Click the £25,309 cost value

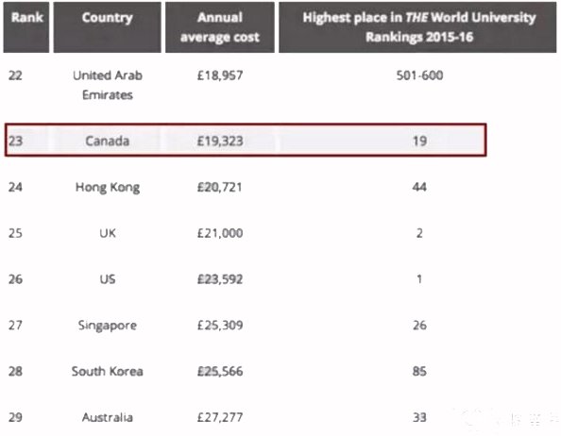click(x=220, y=326)
